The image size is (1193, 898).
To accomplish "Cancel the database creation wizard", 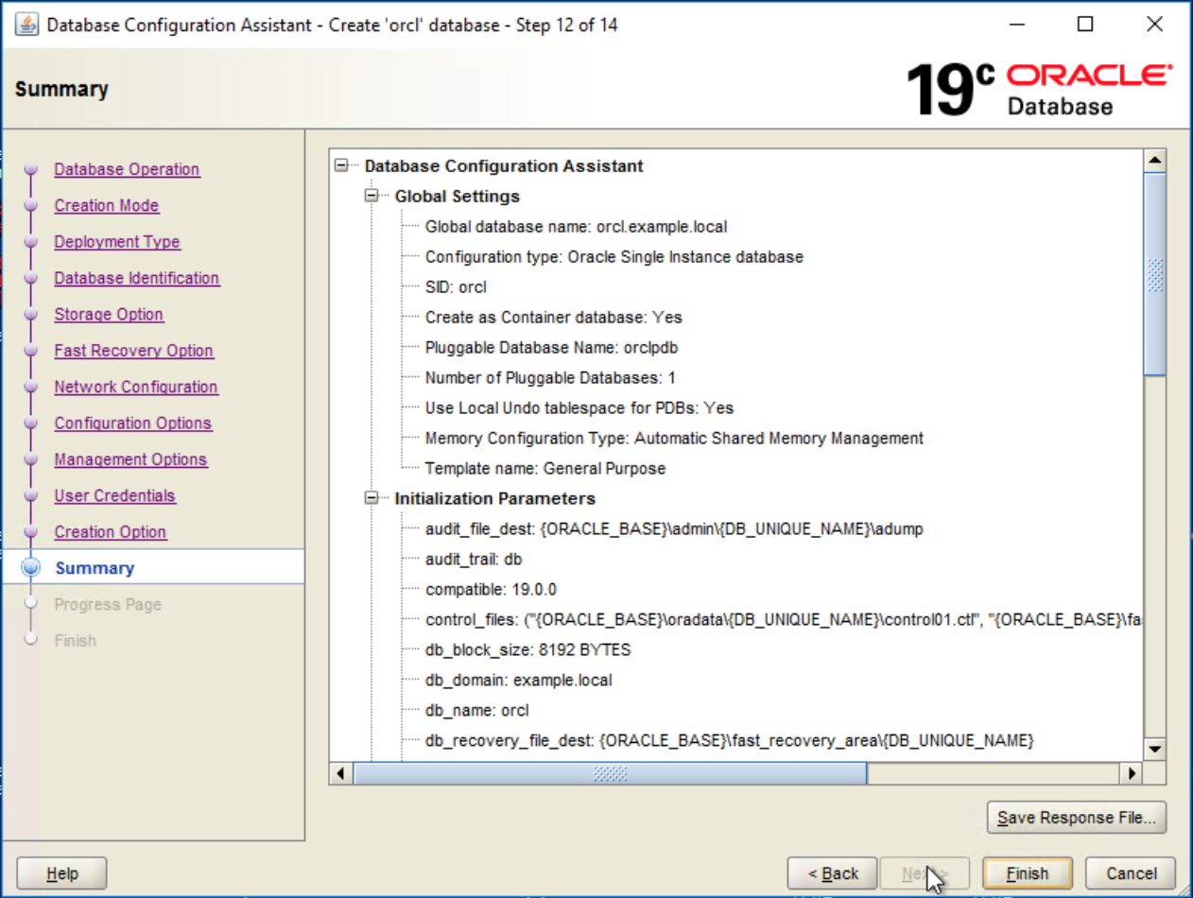I will pos(1131,873).
